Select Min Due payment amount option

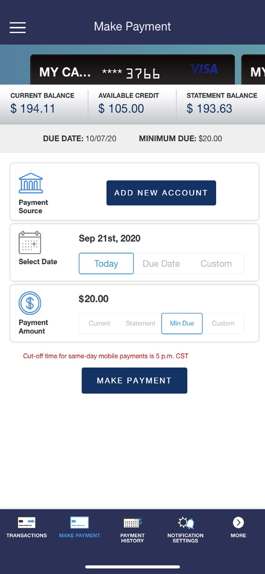182,323
